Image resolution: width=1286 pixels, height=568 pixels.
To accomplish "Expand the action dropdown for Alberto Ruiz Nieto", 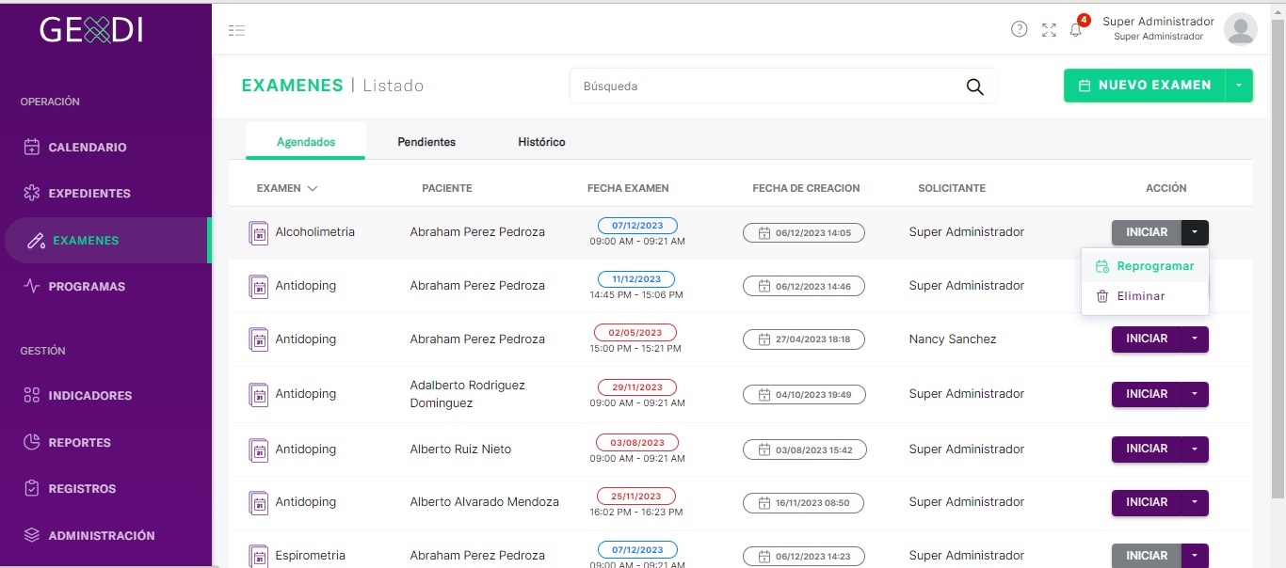I will (1195, 449).
